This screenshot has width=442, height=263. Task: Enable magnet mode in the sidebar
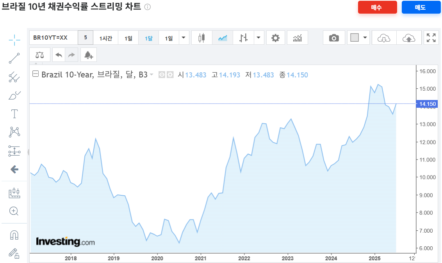(x=14, y=234)
